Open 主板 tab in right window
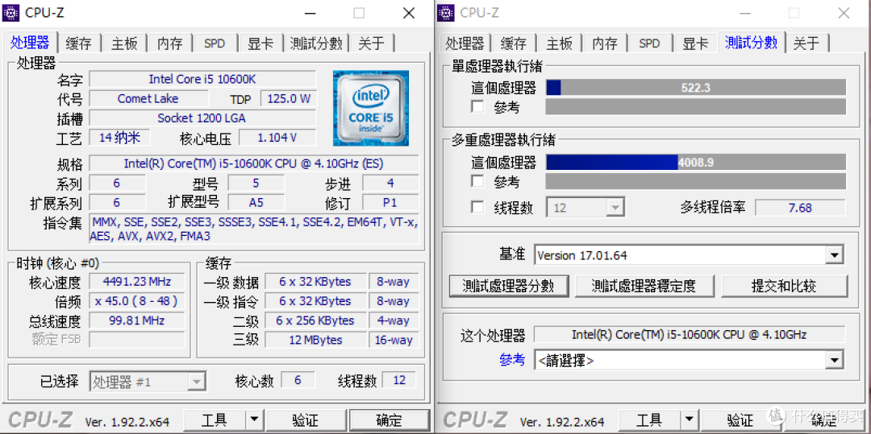 point(560,43)
